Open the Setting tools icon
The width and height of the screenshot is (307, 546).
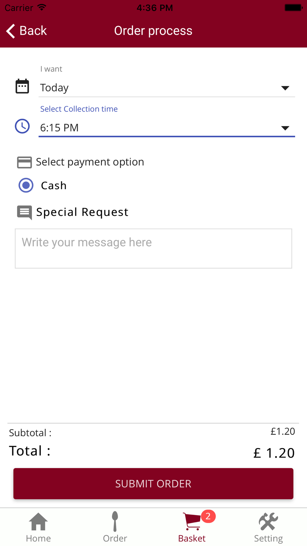click(x=268, y=521)
